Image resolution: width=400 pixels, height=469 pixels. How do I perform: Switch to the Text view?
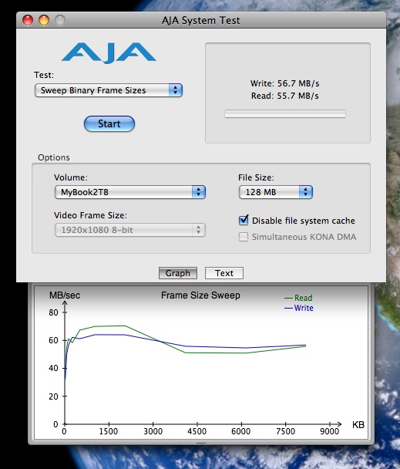pos(224,273)
